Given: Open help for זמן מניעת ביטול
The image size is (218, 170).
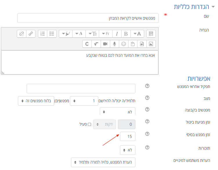Looking at the screenshot, I should point(147,121).
